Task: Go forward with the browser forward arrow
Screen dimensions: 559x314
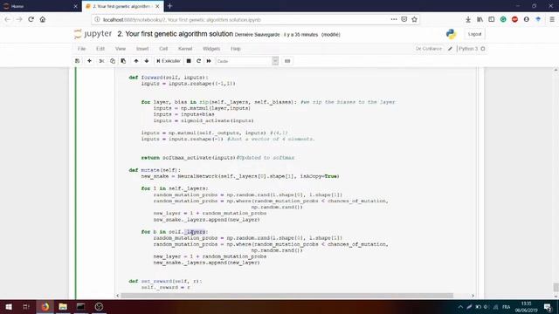Action: coord(19,19)
